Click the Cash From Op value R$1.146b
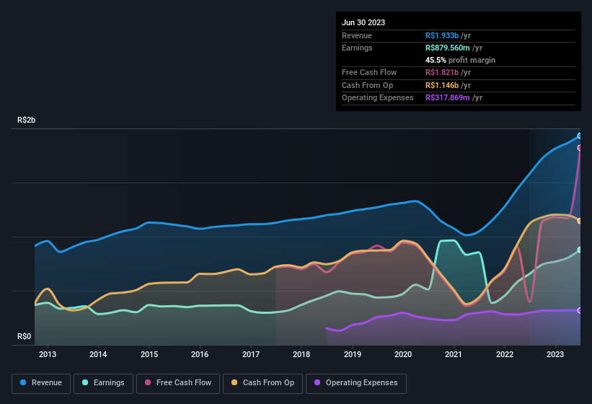Screen dimensions: 592x404 pos(442,85)
